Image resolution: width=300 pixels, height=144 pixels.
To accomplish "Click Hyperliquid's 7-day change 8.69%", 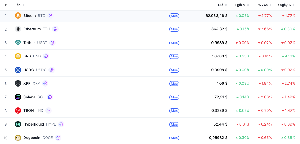I will click(x=288, y=124).
